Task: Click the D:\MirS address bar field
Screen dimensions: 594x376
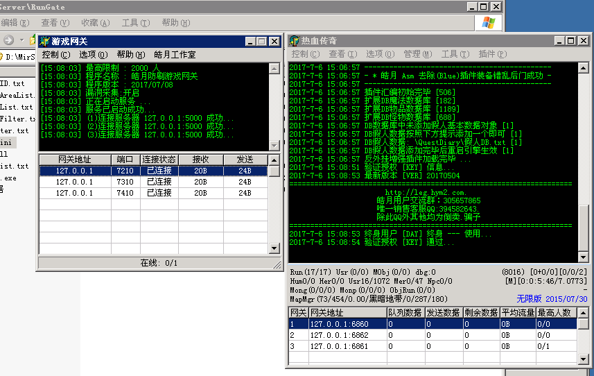Action: click(x=18, y=57)
